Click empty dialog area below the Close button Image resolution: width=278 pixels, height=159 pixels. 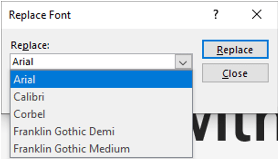(x=235, y=97)
